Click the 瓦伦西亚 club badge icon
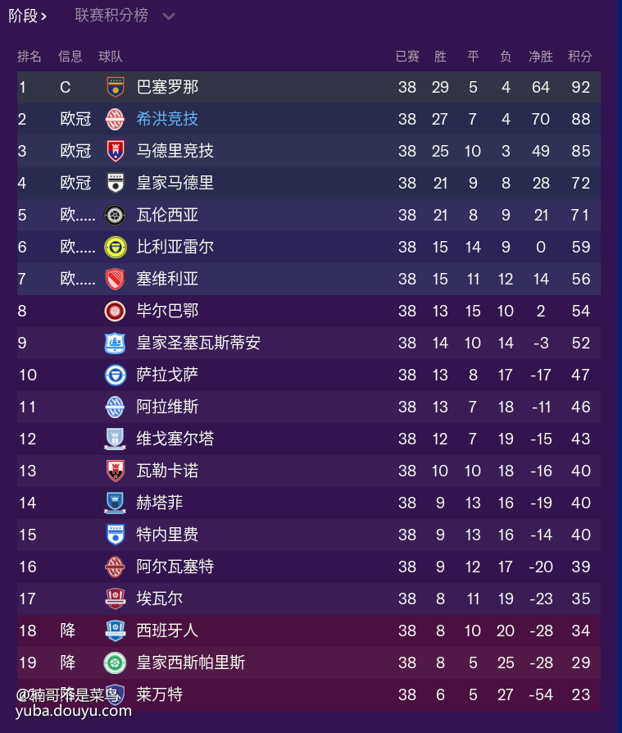The width and height of the screenshot is (622, 733). point(115,215)
